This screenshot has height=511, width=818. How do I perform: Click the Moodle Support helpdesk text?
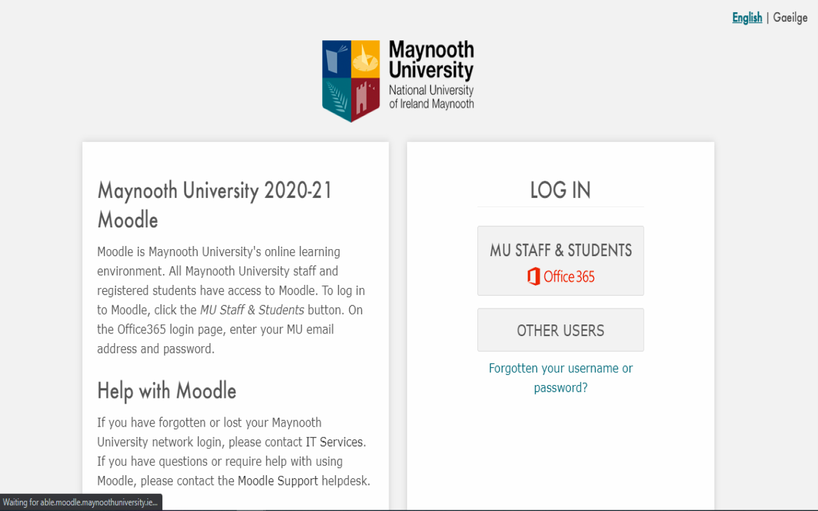pos(277,480)
